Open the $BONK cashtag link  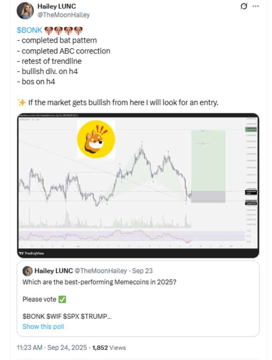tap(30, 30)
